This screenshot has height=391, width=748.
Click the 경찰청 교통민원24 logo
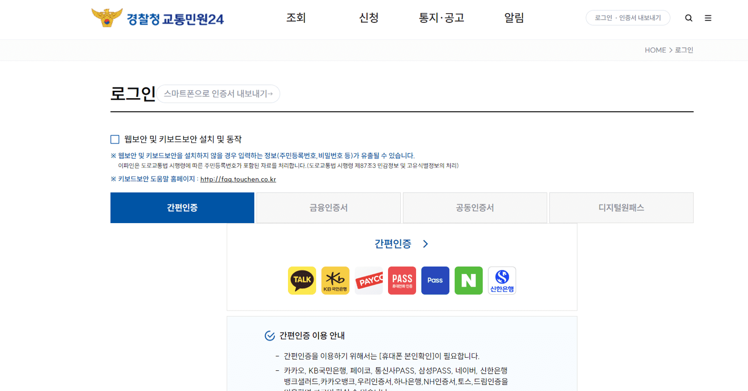pos(158,18)
